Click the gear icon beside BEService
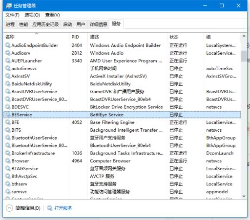Viewport: 250px width, 220px height. click(8, 115)
